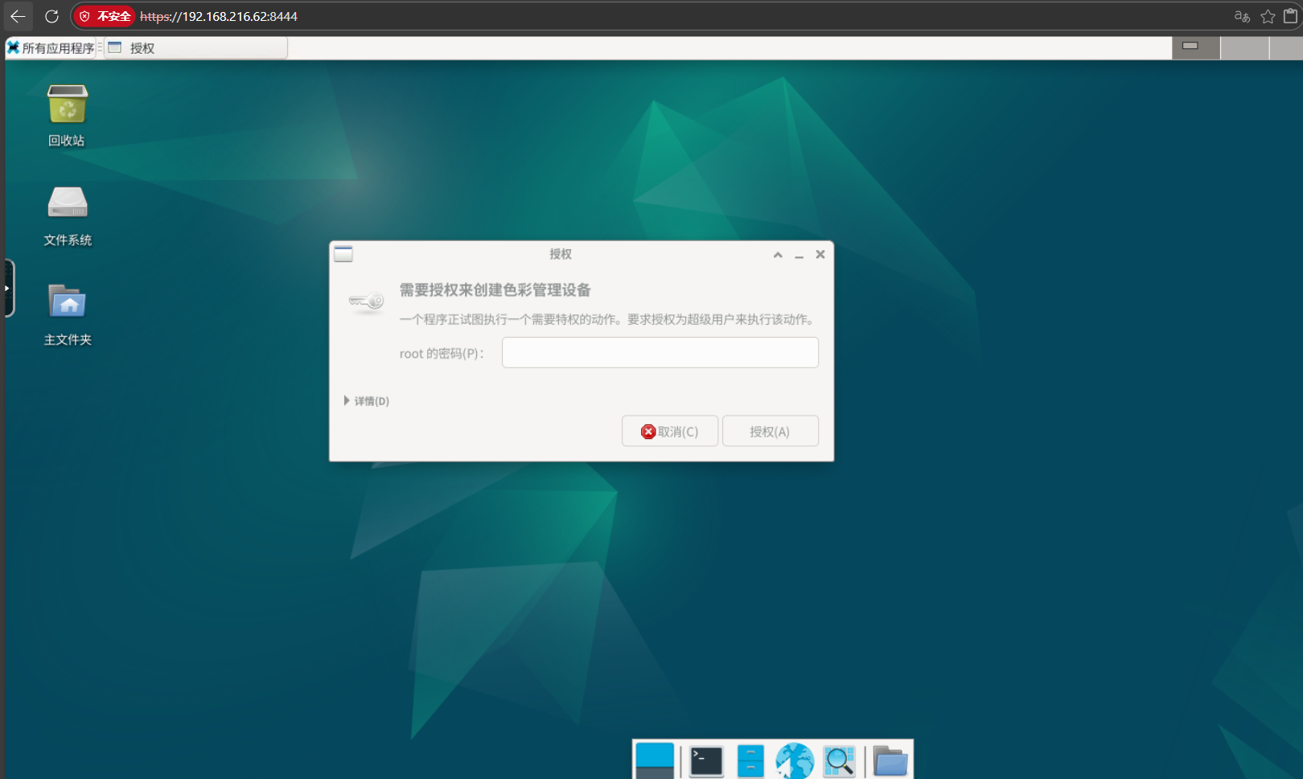Open the application finder magnifier icon
The width and height of the screenshot is (1303, 779).
point(839,761)
